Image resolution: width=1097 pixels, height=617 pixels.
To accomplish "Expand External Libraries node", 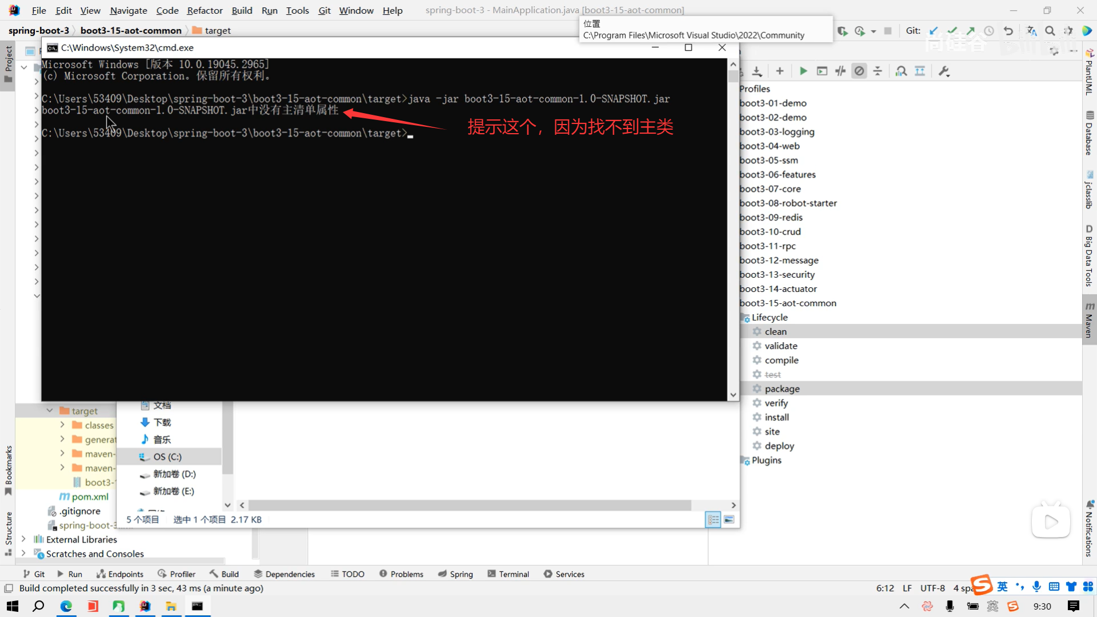I will (x=23, y=539).
